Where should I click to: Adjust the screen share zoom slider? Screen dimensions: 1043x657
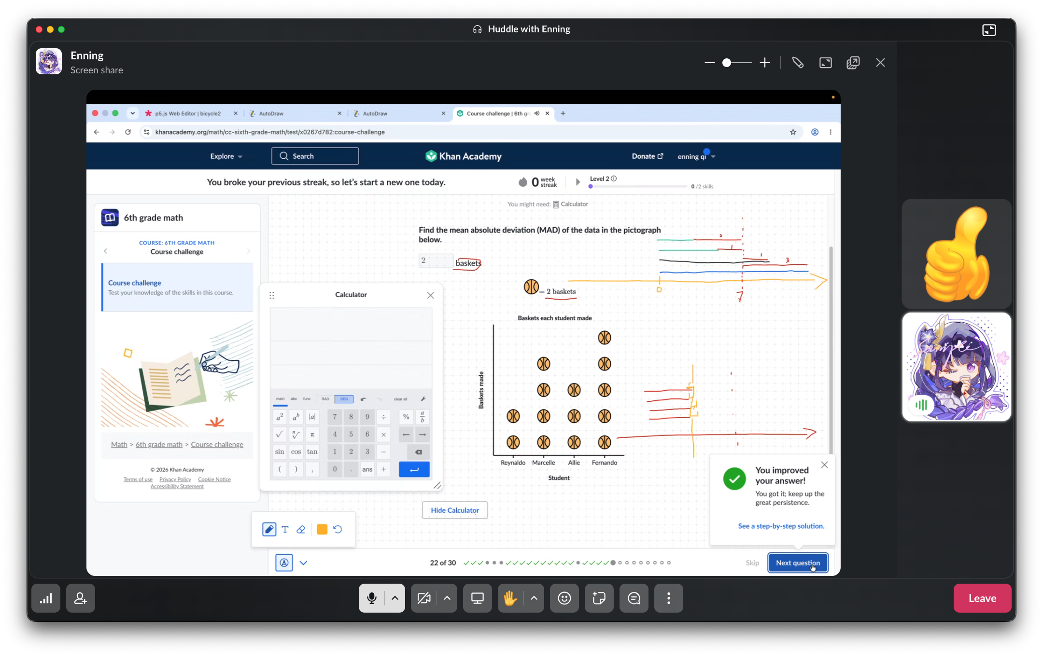(x=737, y=63)
